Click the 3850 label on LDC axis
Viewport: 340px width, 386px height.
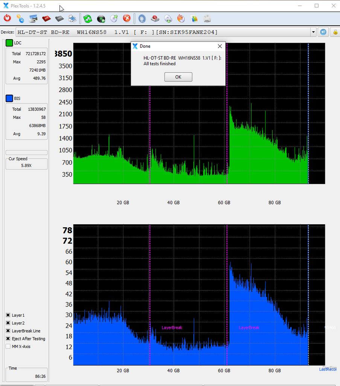pyautogui.click(x=63, y=54)
